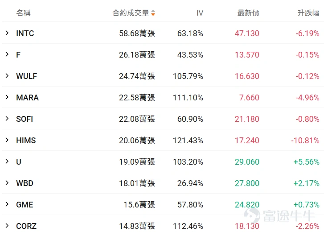This screenshot has height=232, width=324.
Task: Expand the U row chevron
Action: pyautogui.click(x=7, y=161)
